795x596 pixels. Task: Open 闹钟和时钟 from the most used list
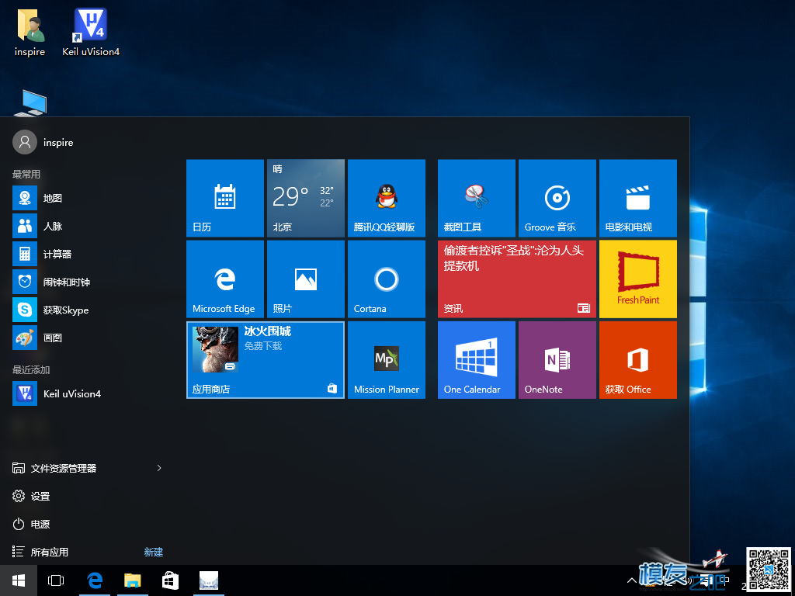pyautogui.click(x=87, y=282)
